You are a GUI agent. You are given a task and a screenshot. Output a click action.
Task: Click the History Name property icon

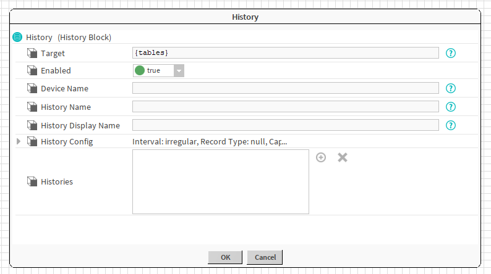[33, 107]
